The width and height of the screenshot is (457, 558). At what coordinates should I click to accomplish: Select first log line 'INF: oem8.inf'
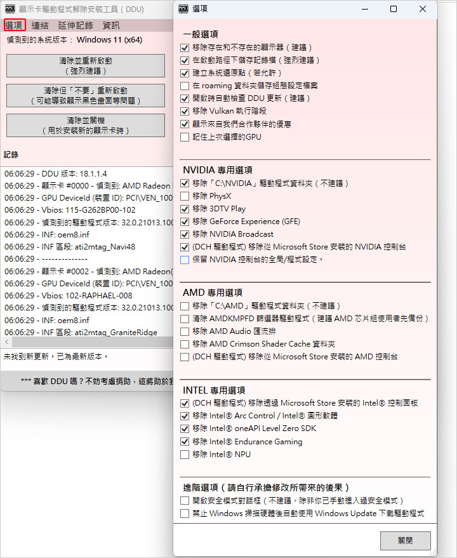(46, 234)
